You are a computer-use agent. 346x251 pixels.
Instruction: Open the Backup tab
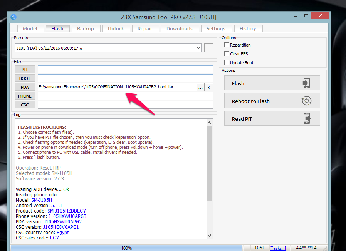coord(86,28)
